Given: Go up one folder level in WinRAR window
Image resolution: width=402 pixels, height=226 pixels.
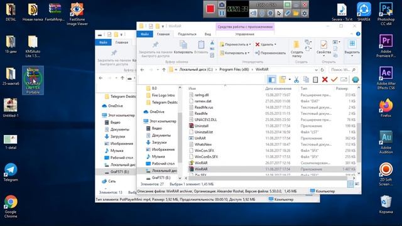Looking at the screenshot, I should pos(163,70).
